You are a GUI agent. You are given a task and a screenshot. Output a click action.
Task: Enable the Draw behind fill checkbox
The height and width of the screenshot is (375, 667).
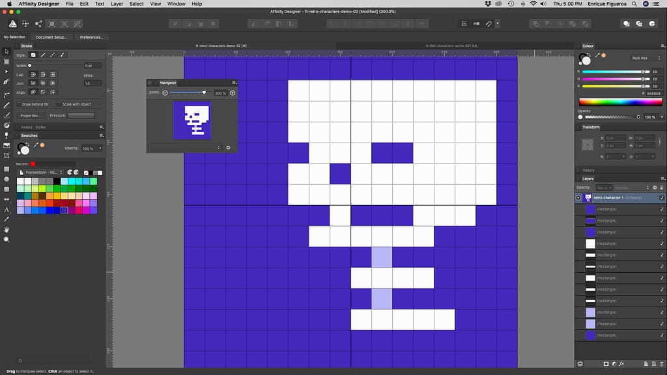19,104
